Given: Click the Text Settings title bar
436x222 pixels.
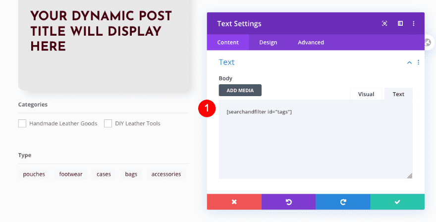Looking at the screenshot, I should pos(316,23).
